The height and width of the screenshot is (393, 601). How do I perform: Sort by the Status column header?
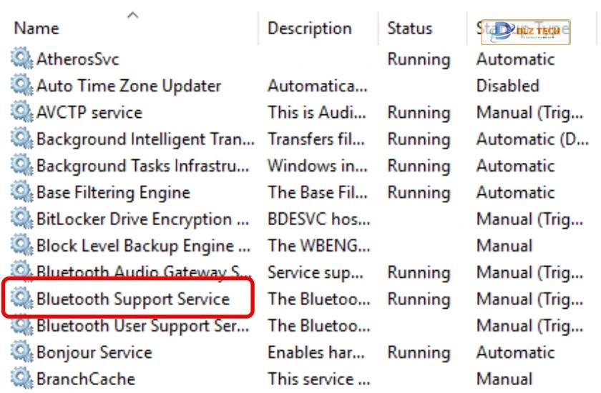pyautogui.click(x=410, y=29)
